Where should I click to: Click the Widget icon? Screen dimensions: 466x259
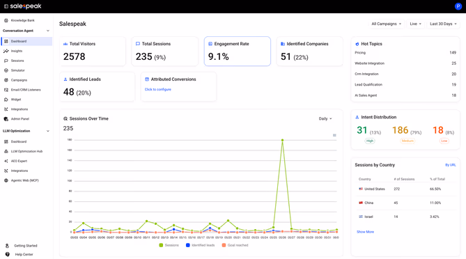pyautogui.click(x=6, y=100)
